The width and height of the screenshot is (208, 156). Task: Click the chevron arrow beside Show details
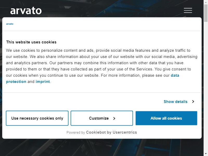(193, 101)
